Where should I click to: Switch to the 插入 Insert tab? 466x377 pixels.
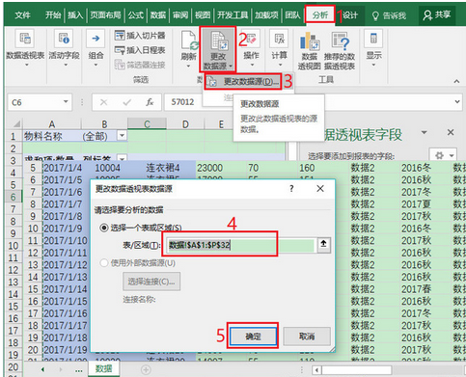coord(75,15)
